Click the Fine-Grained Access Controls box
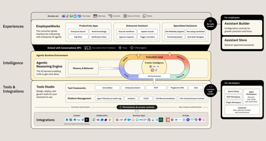Screen dimensions: 266x141 click(x=192, y=98)
